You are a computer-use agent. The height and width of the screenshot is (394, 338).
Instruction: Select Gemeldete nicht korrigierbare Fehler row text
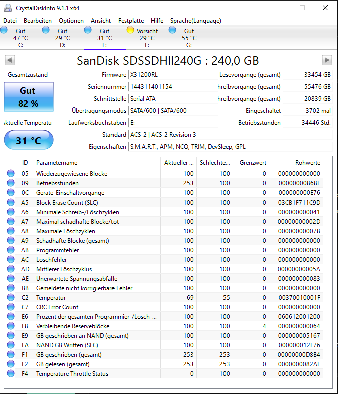coord(84,288)
